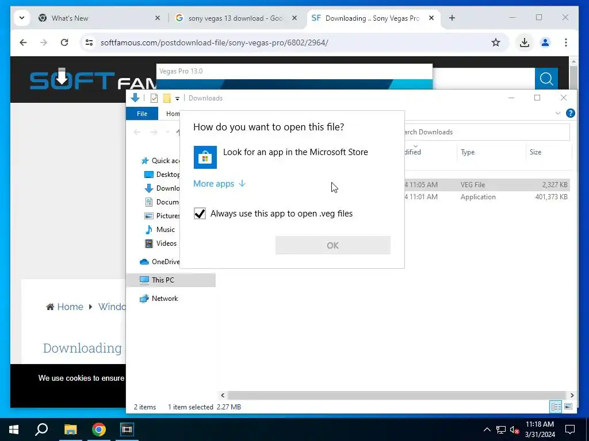Click Chrome back button
The image size is (589, 441).
23,42
